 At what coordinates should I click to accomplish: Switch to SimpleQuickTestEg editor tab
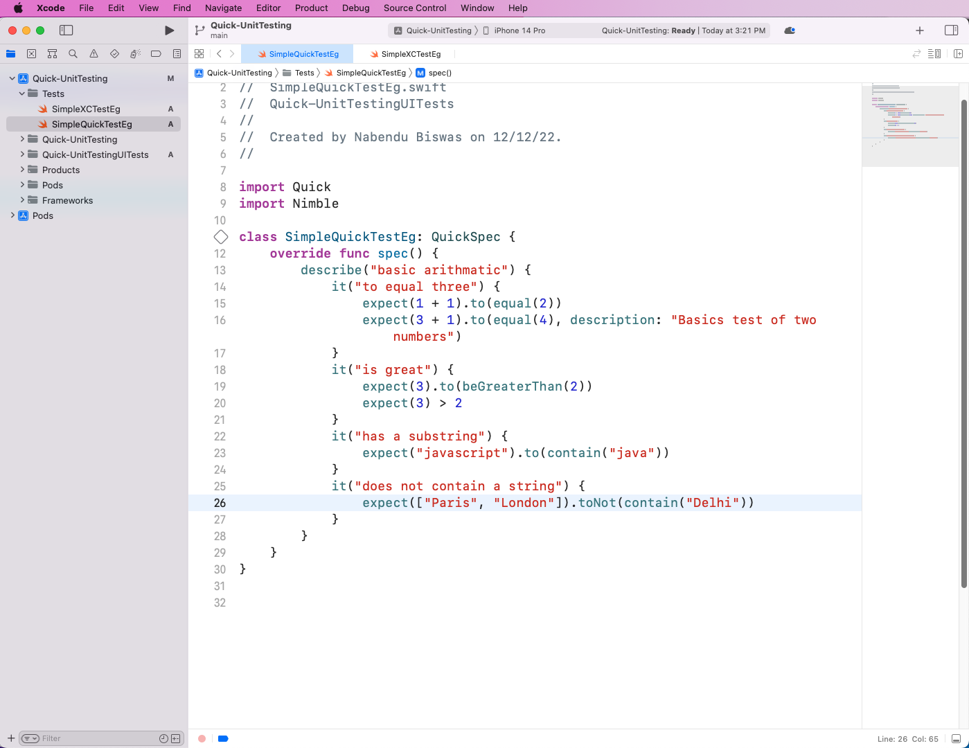(297, 54)
